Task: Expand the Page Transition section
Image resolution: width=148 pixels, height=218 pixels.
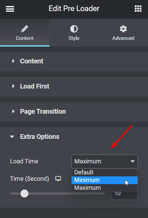Action: [x=74, y=111]
